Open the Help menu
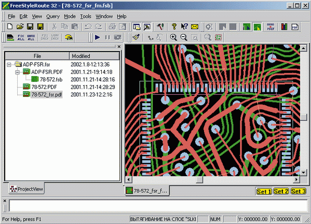The height and width of the screenshot is (224, 311). point(122,17)
